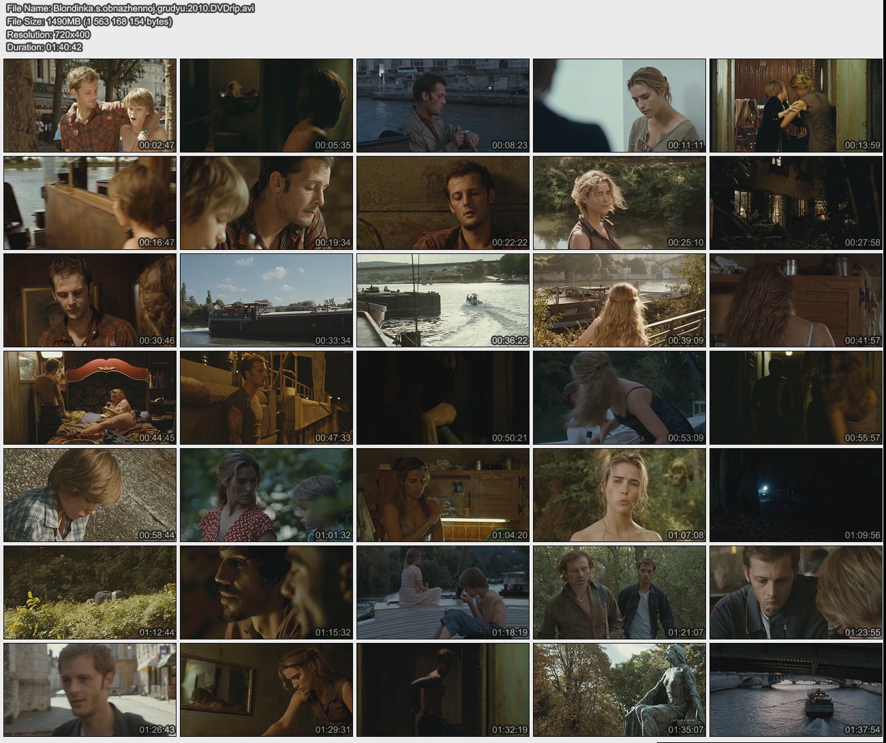
Task: Select the thumbnail at 00:47:33
Action: click(266, 398)
